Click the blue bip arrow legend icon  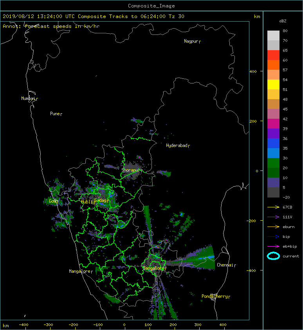(273, 237)
